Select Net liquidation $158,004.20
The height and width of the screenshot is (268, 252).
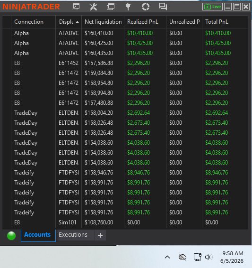pos(99,113)
